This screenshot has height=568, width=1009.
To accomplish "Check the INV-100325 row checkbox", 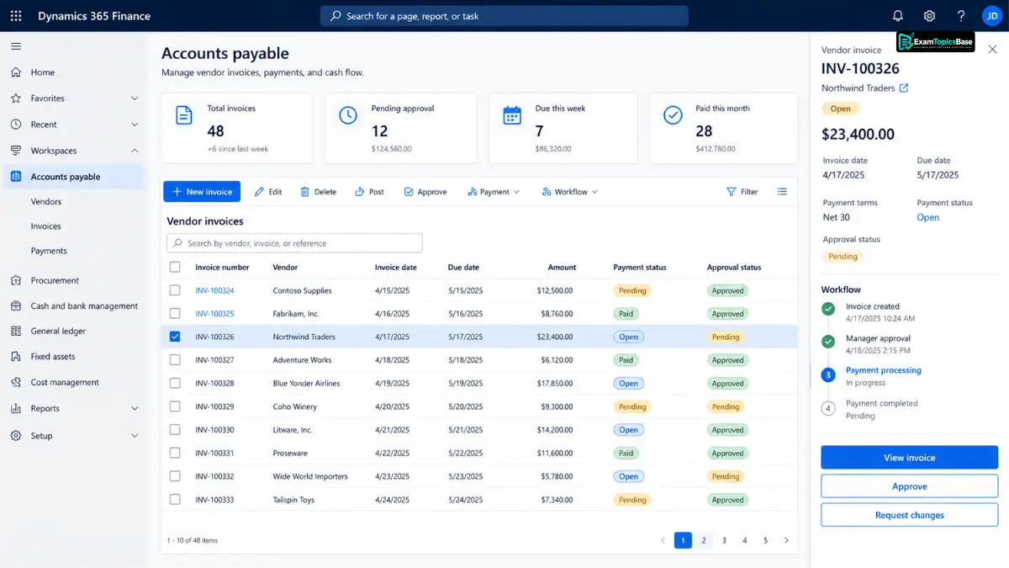I will [175, 313].
